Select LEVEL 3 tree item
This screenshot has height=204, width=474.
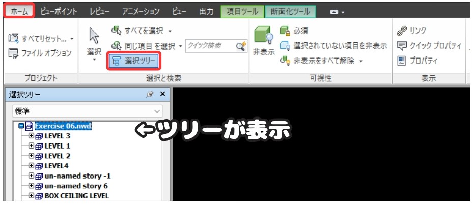click(58, 136)
